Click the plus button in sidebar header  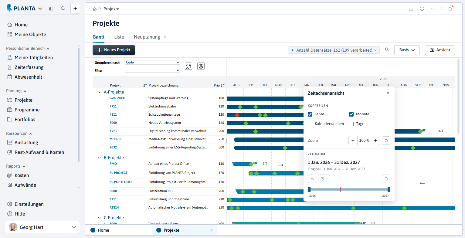[75, 8]
